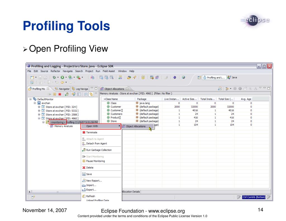Image resolution: width=286 pixels, height=221 pixels.
Task: Click the yellow scroll document icon
Action: (143, 77)
